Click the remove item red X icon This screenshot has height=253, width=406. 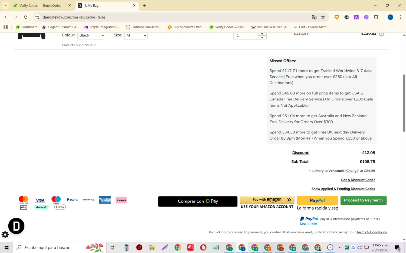[381, 33]
